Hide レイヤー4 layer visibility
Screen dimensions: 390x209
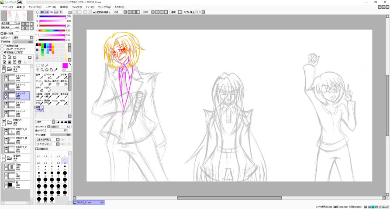(x=7, y=112)
